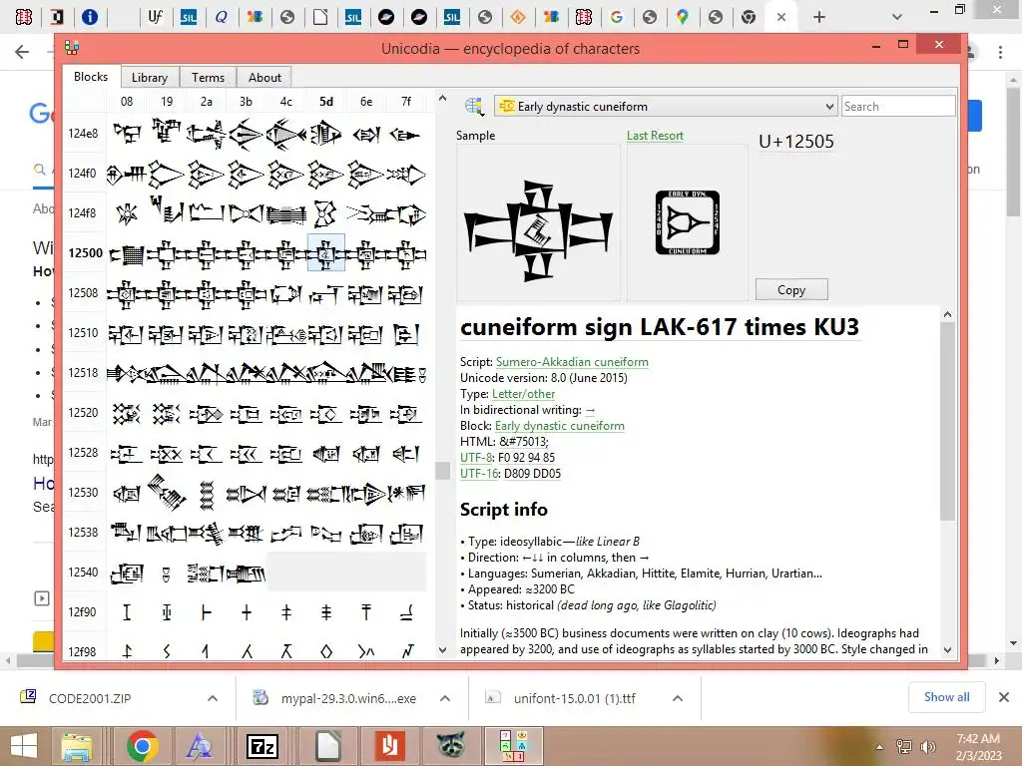This screenshot has width=1022, height=766.
Task: Click the 12500 row header
Action: tap(86, 253)
